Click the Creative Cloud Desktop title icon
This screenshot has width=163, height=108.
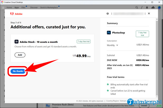point(2,2)
